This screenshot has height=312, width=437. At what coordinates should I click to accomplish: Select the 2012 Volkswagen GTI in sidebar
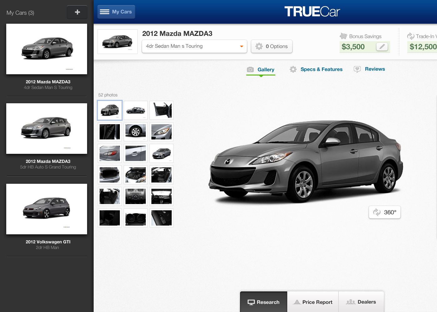point(47,209)
